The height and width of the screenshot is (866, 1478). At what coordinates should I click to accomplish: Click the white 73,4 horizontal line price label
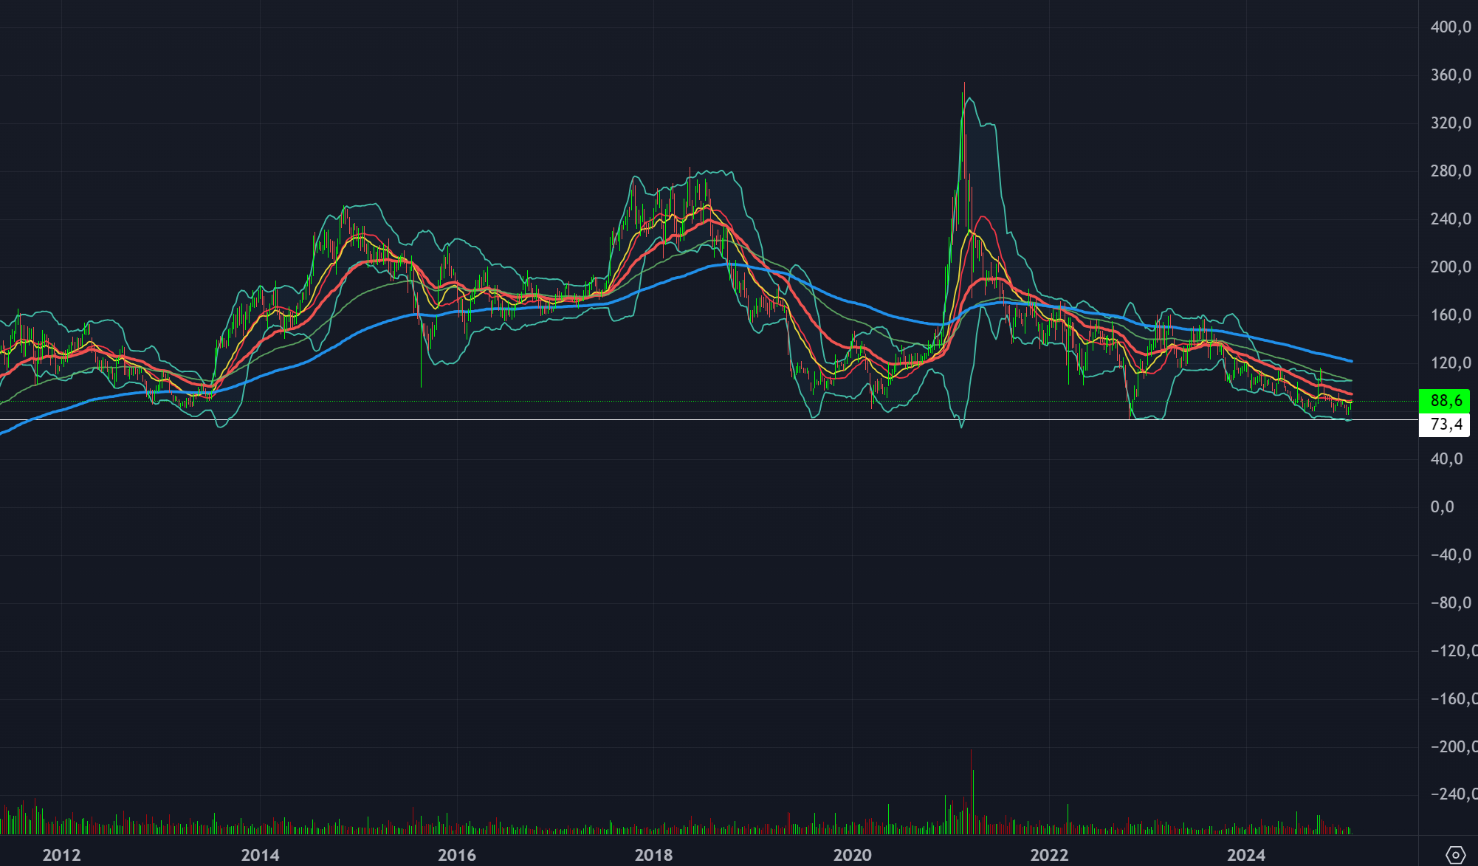click(1445, 425)
